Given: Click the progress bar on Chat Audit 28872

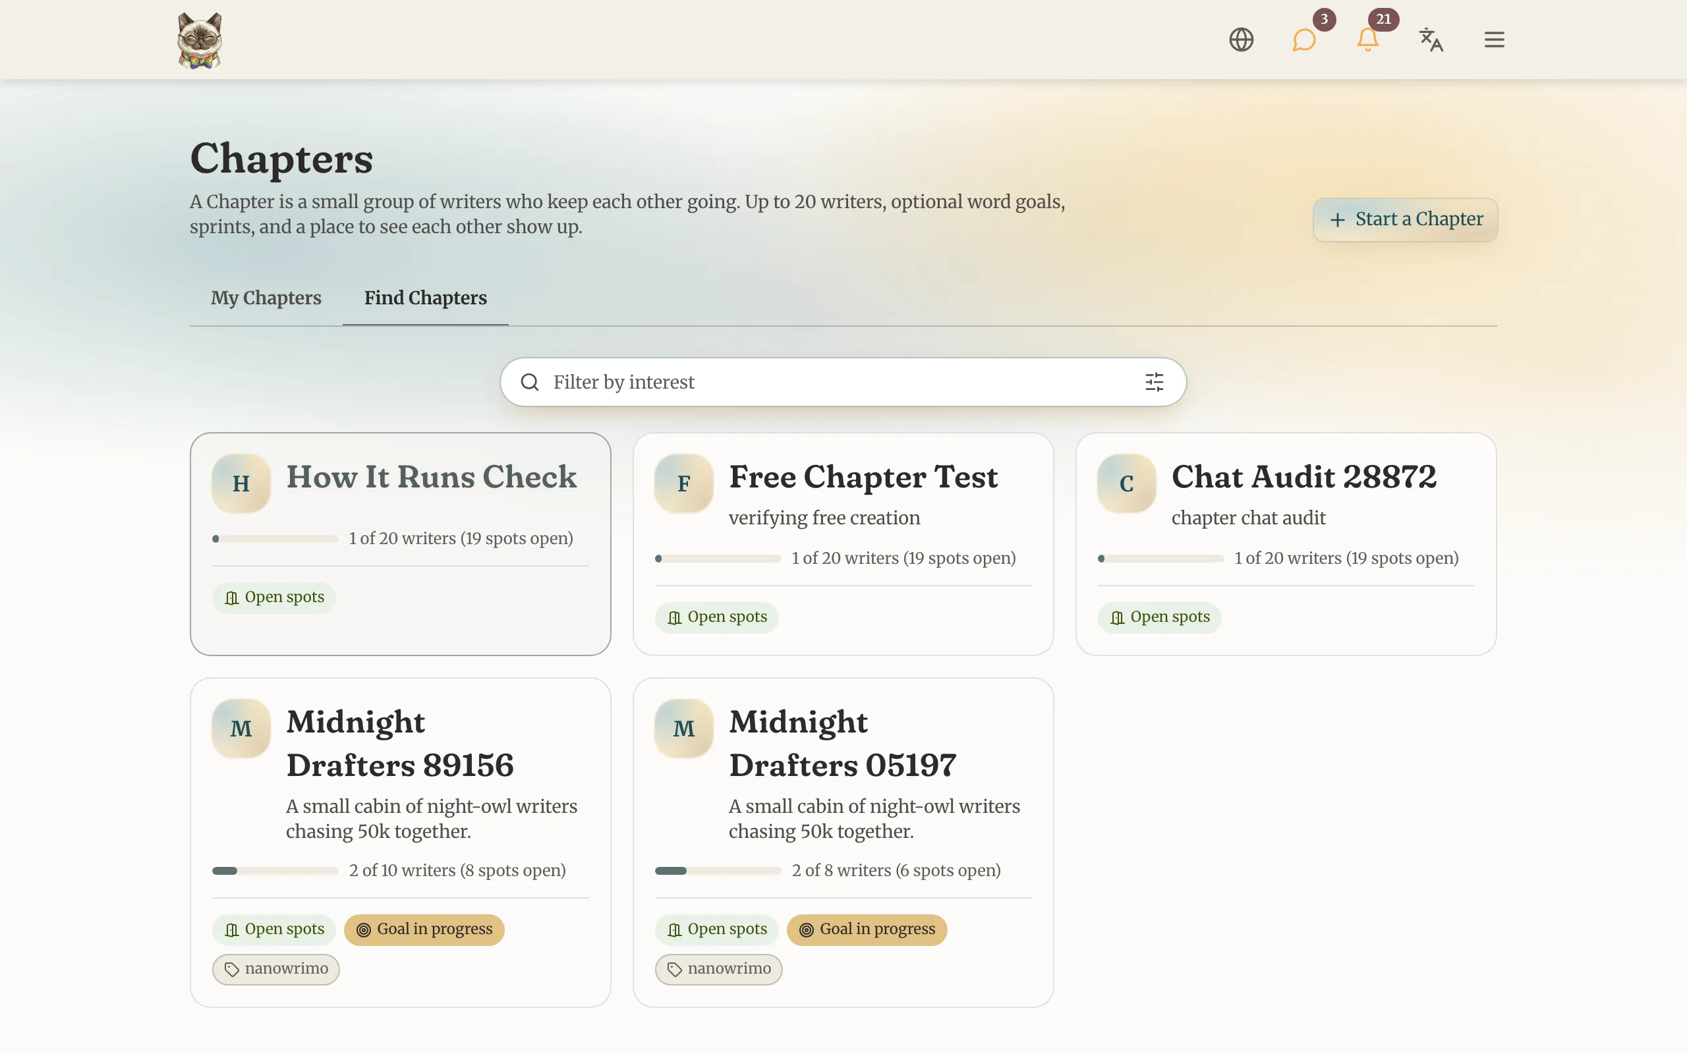Looking at the screenshot, I should 1160,559.
